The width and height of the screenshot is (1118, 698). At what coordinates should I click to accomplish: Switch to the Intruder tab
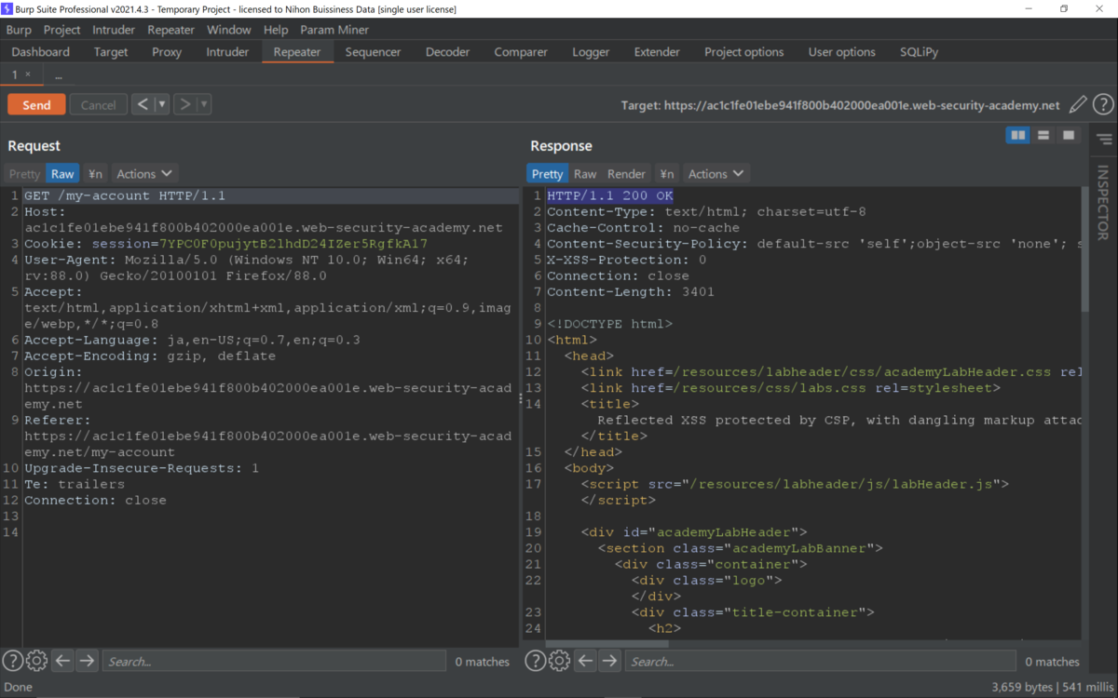click(x=227, y=52)
